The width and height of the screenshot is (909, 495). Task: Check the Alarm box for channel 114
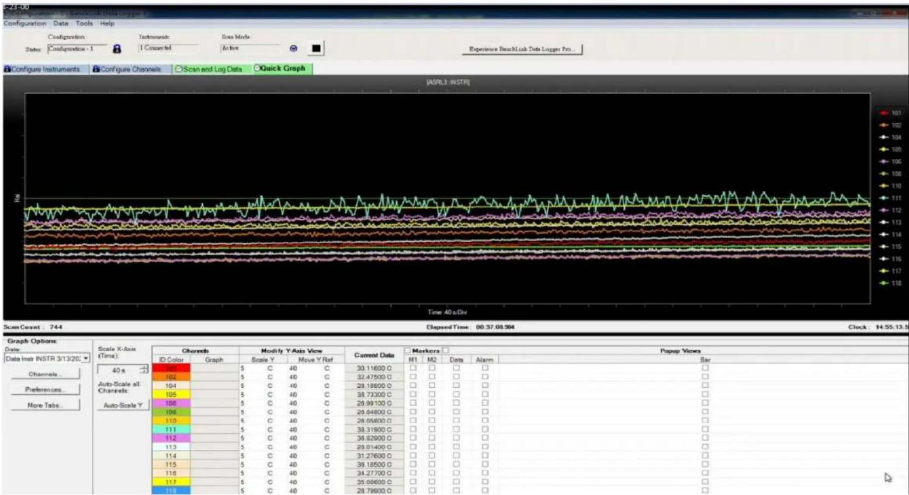[485, 456]
